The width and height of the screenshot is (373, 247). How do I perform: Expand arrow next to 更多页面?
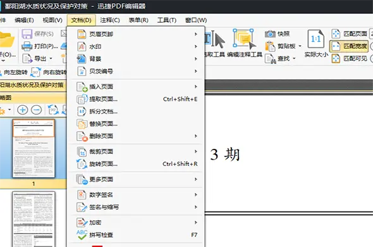pyautogui.click(x=196, y=179)
